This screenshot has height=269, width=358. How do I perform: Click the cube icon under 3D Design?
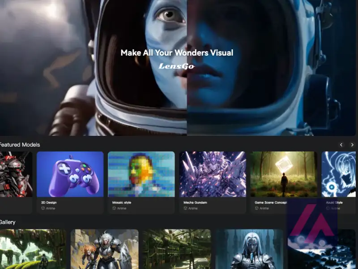coord(43,208)
